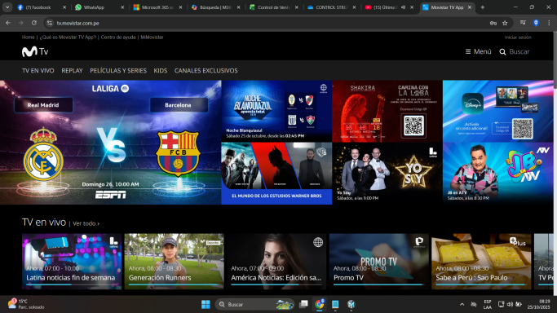Play Promo TV live card
This screenshot has width=557, height=313.
[378, 261]
